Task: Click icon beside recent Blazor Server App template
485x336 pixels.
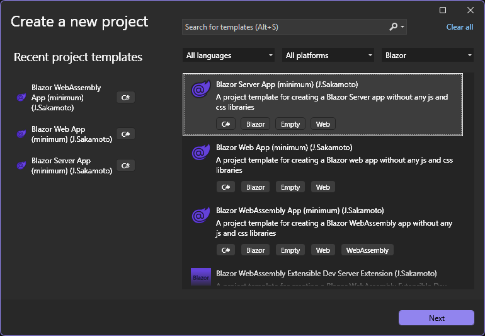Action: pyautogui.click(x=21, y=165)
